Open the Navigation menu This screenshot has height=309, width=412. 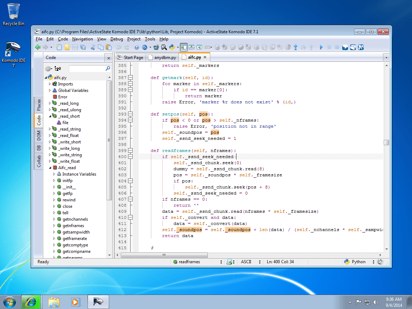click(83, 39)
